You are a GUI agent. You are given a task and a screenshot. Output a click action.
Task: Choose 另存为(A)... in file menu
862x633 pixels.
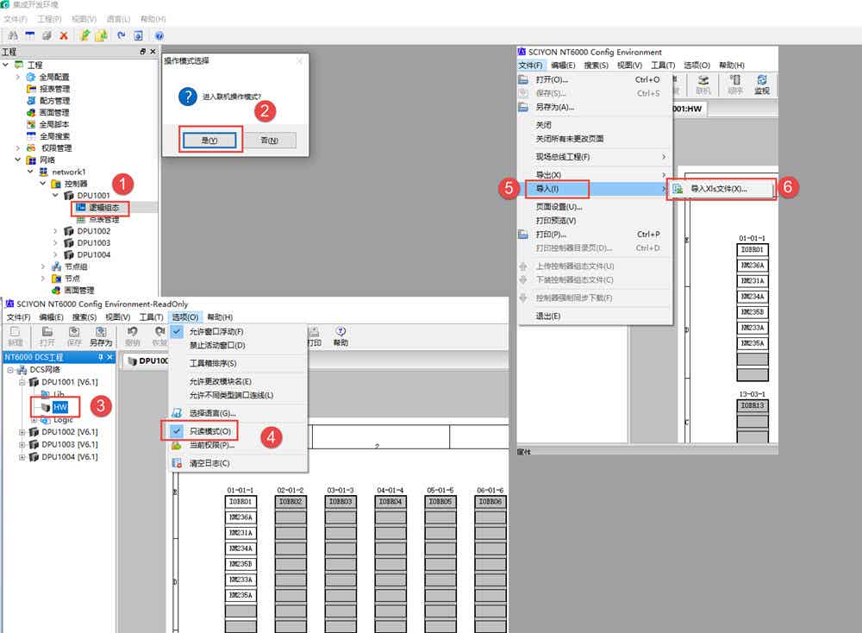point(596,107)
